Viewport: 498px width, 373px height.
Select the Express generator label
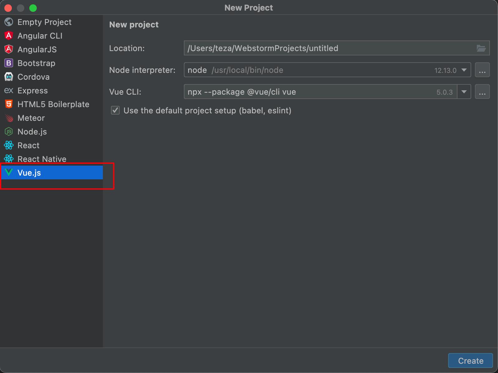pyautogui.click(x=33, y=91)
